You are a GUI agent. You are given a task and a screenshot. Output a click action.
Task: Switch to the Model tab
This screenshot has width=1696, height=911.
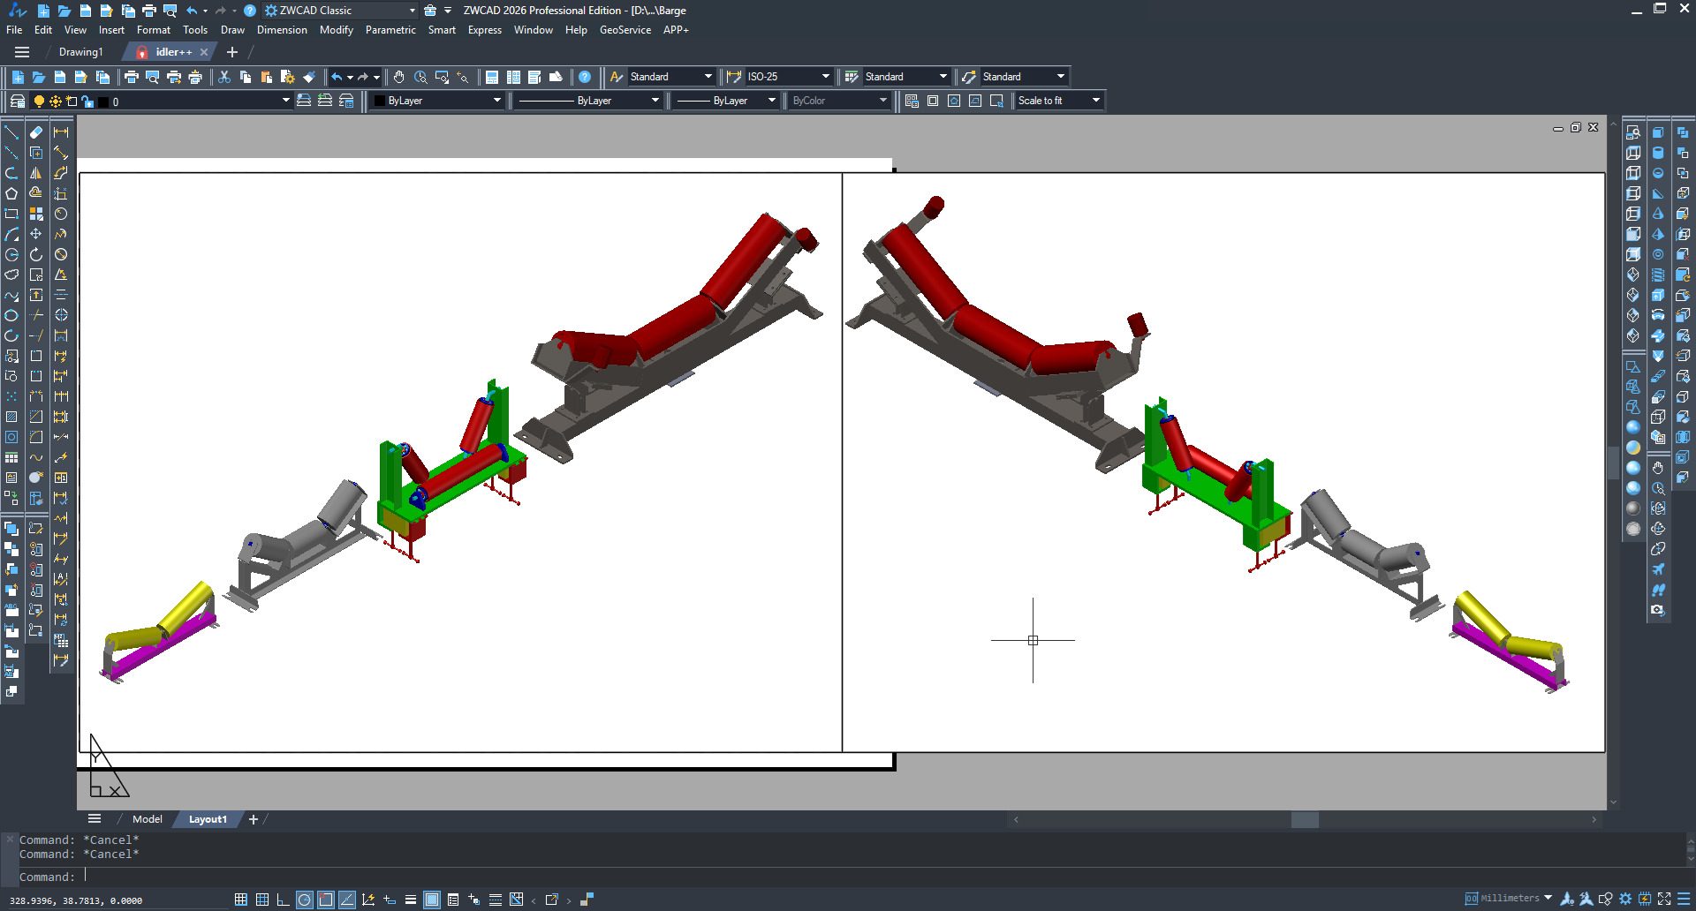pyautogui.click(x=148, y=819)
